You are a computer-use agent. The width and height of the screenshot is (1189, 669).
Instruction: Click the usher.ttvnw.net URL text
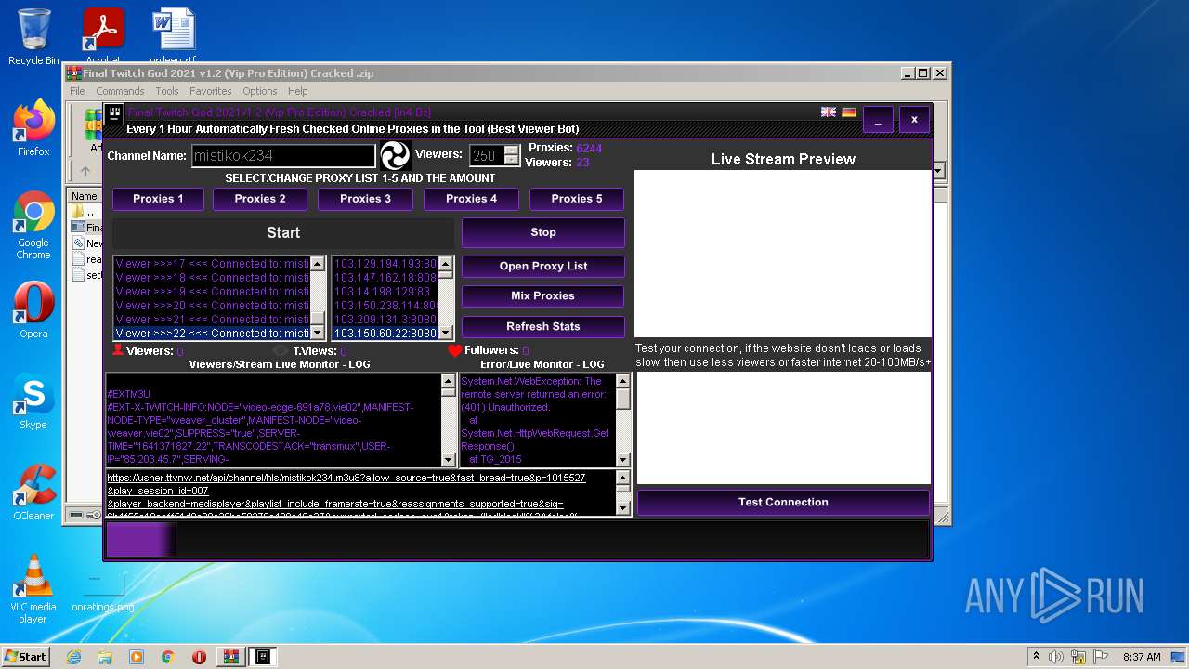346,479
